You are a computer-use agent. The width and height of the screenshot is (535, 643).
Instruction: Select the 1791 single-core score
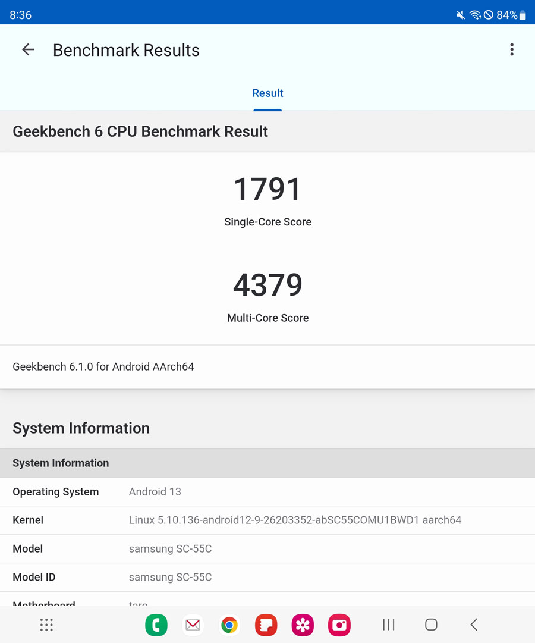pos(267,189)
